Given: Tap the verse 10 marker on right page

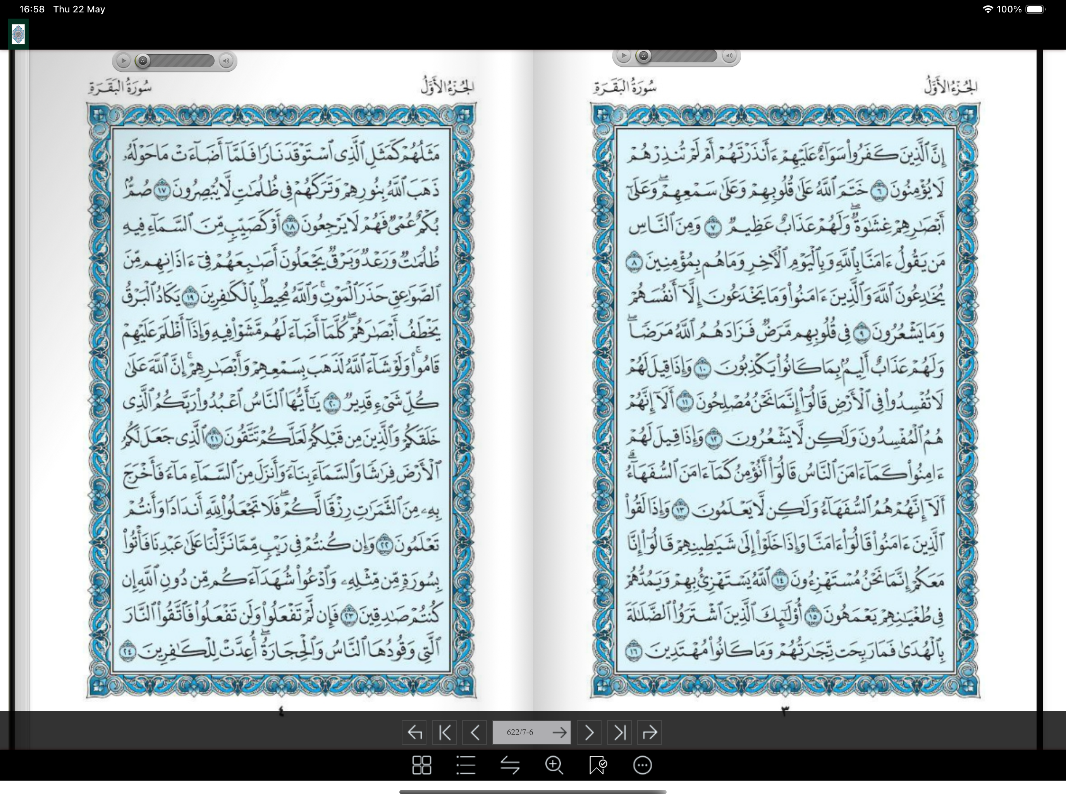Looking at the screenshot, I should [x=702, y=369].
